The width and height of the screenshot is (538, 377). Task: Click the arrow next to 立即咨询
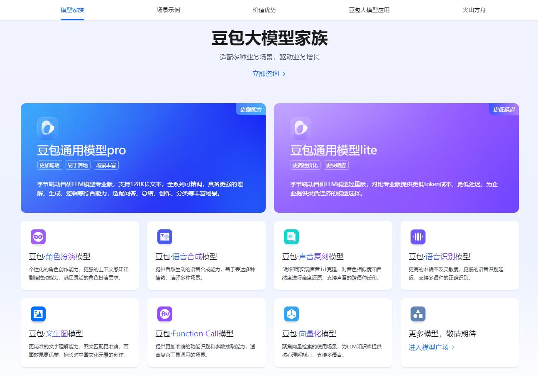[x=284, y=74]
